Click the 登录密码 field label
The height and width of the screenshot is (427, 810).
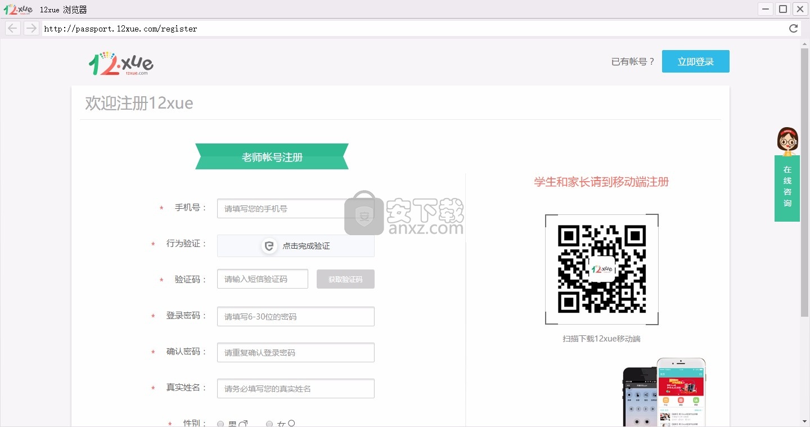point(186,316)
